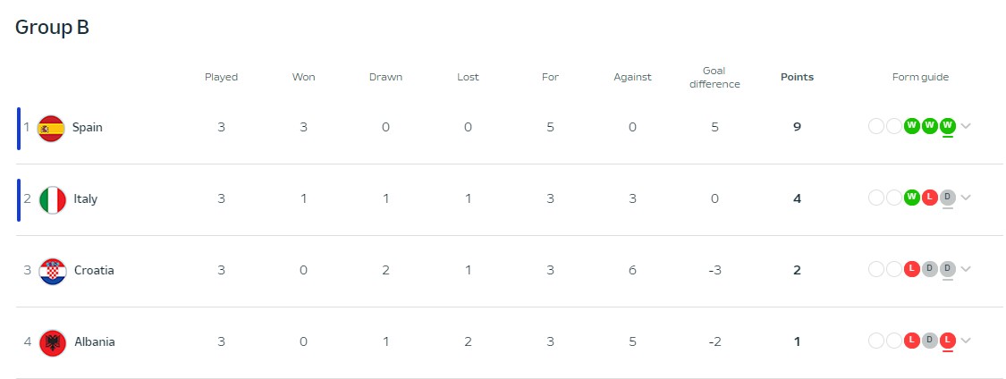
Task: Expand Italy's form guide chevron
Action: [x=966, y=198]
